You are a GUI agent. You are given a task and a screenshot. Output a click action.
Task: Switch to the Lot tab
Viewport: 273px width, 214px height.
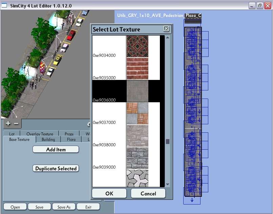tap(12, 133)
